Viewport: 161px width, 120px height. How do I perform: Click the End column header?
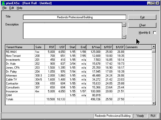pos(81,47)
